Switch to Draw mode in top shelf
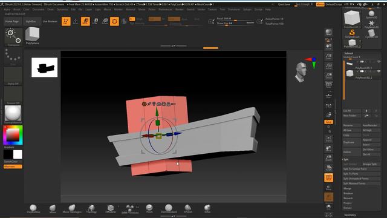 click(x=76, y=22)
